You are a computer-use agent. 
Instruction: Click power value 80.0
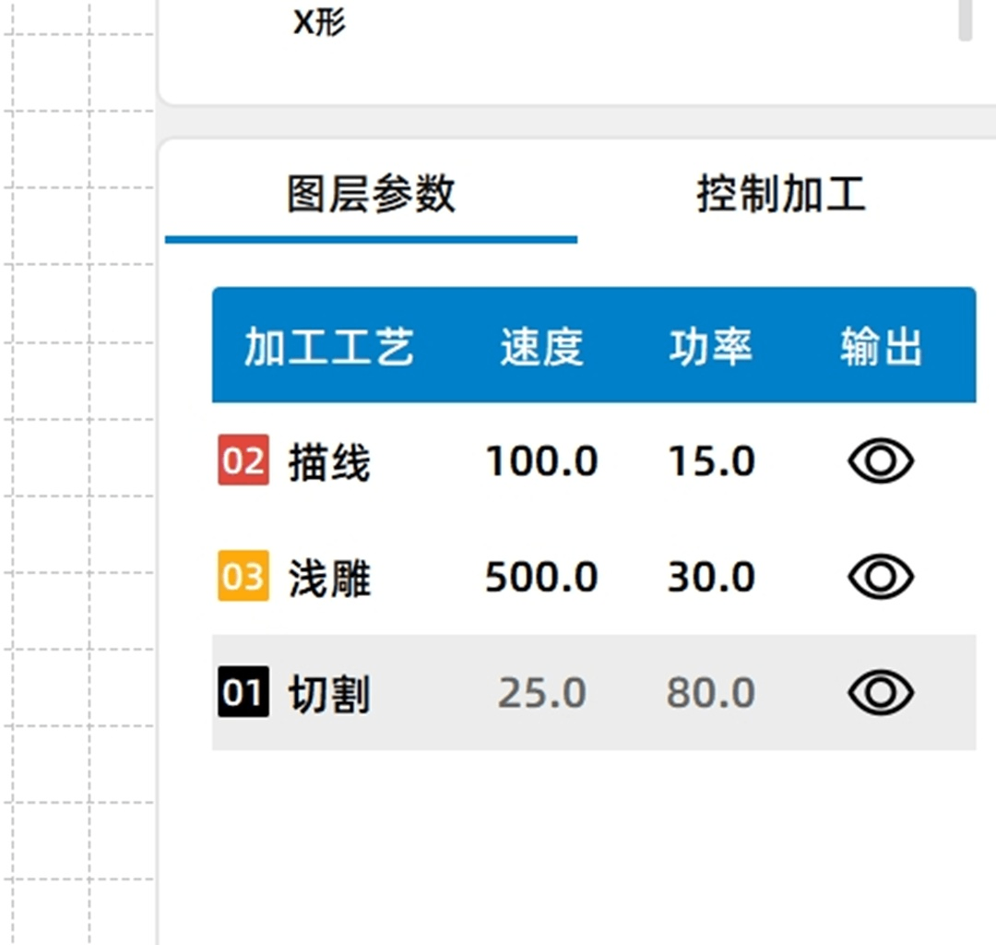[x=711, y=692]
